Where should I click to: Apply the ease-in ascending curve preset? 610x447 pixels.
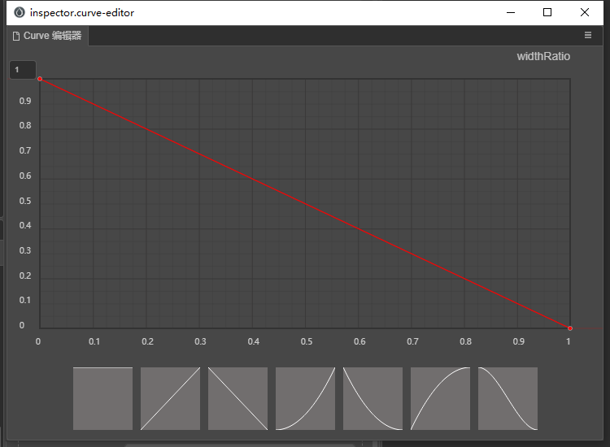click(305, 398)
